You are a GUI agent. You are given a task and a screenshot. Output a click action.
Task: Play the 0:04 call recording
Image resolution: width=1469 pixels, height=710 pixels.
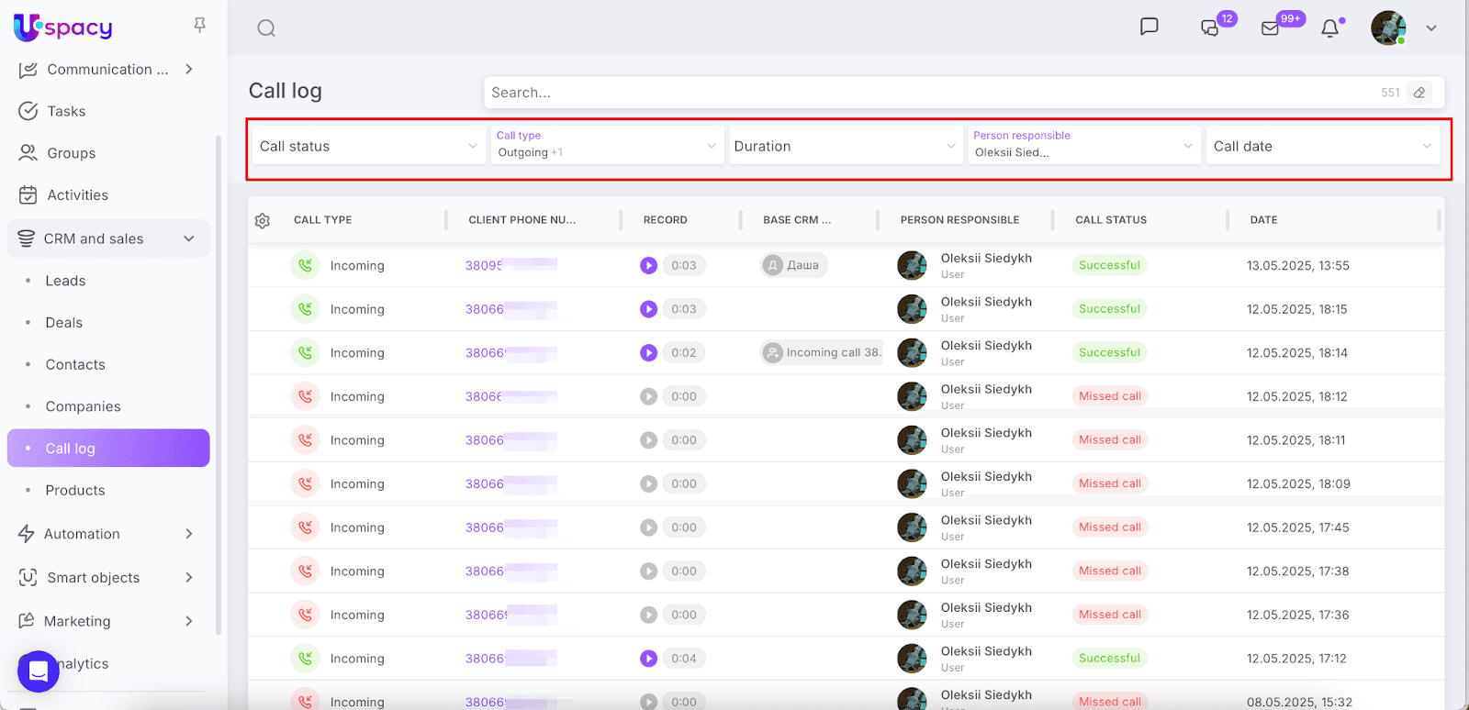click(x=648, y=659)
